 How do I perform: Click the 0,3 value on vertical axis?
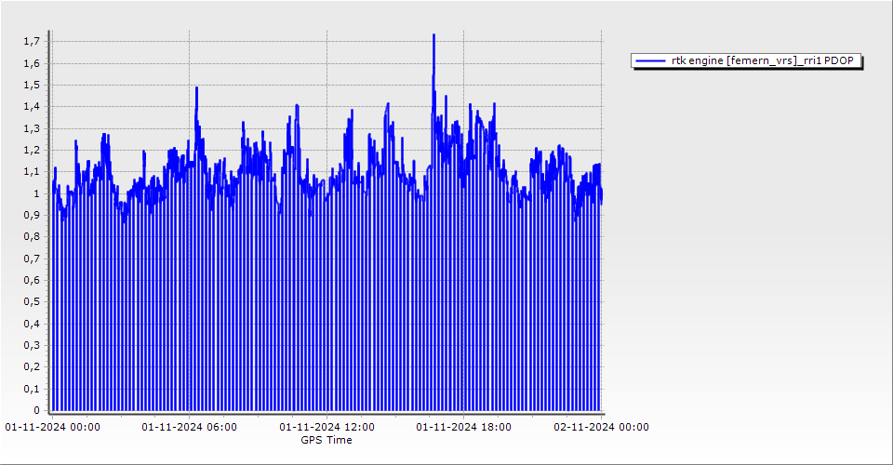[x=31, y=345]
